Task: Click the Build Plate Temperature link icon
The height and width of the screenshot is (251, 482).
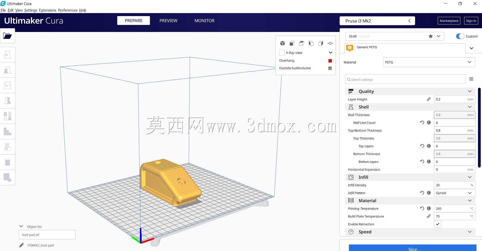Action: coord(429,216)
